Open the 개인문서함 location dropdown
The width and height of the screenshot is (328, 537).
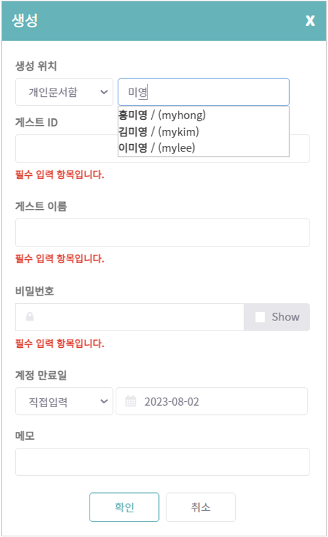tap(64, 92)
